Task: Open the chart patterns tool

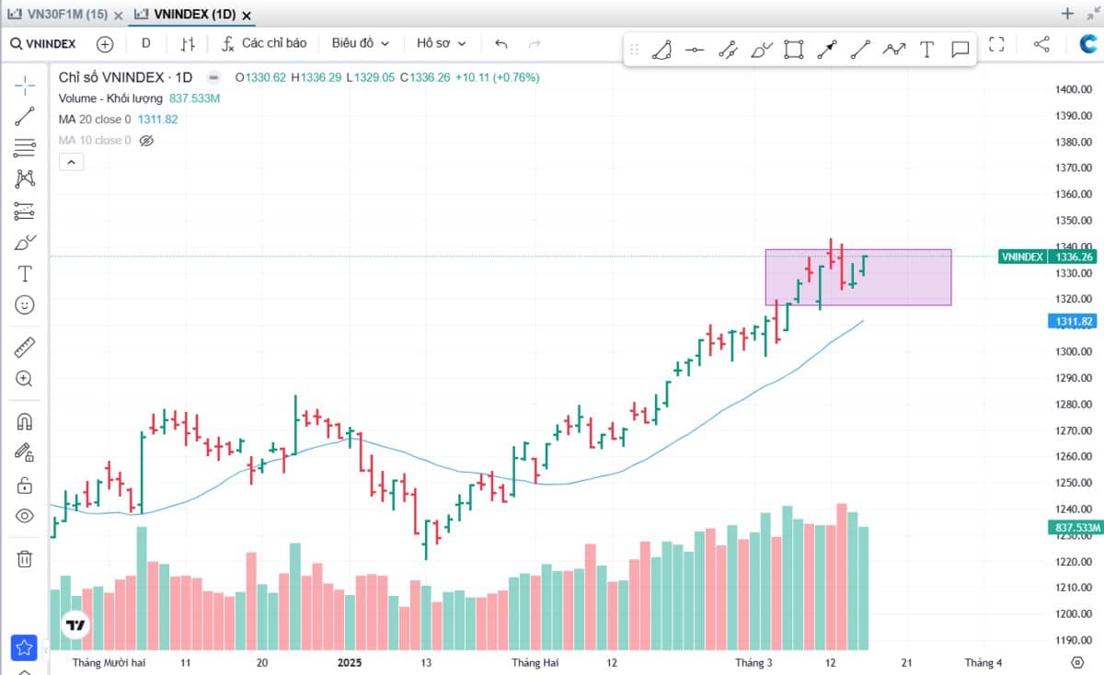Action: (x=25, y=179)
